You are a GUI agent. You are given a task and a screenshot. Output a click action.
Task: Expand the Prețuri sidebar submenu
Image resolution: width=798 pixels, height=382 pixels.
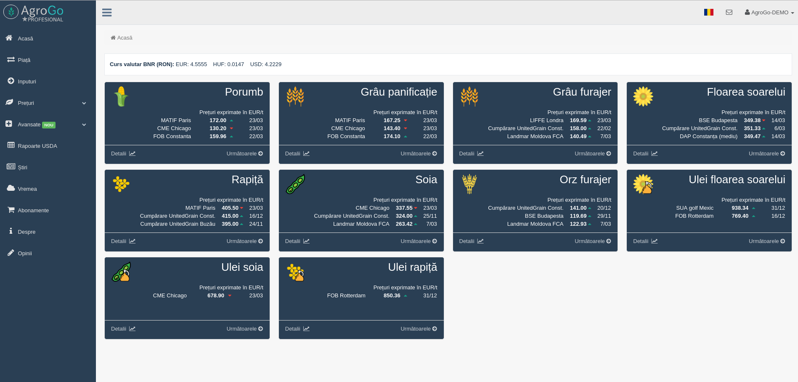tap(84, 103)
